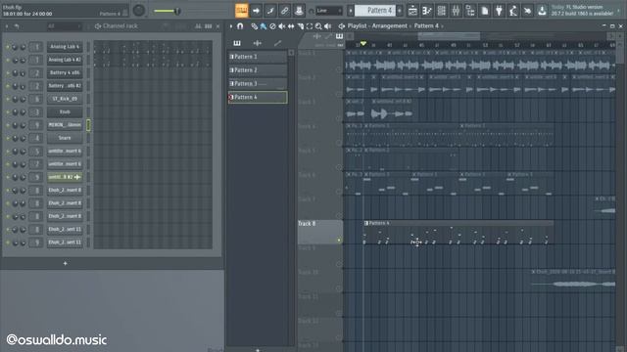The height and width of the screenshot is (352, 627).
Task: Click the Analog Lab 4 channel volume knob
Action: point(23,47)
